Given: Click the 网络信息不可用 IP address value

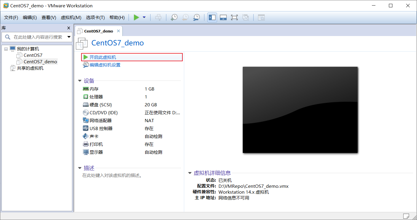Looking at the screenshot, I should 234,198.
